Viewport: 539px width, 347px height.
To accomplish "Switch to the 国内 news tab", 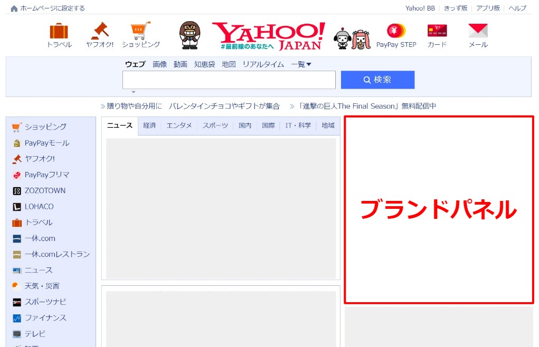I will point(245,126).
